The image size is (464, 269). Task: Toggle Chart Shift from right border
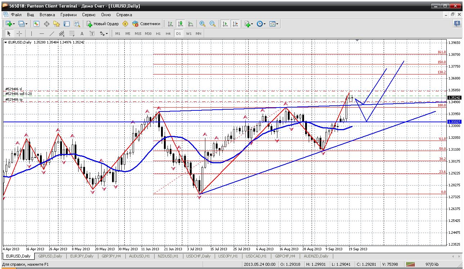point(235,24)
